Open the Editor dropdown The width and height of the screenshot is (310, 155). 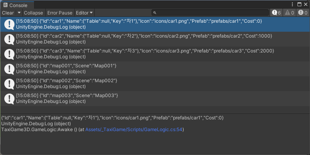pyautogui.click(x=85, y=13)
